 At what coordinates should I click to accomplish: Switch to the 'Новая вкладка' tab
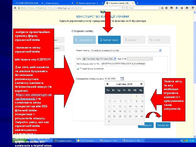[59, 3]
